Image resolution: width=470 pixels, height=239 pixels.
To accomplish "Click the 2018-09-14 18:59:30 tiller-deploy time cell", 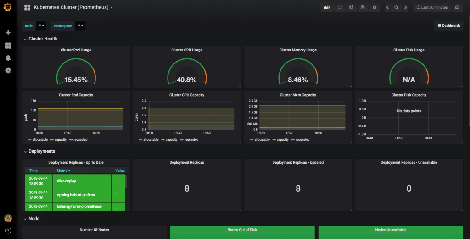I will tap(39, 181).
